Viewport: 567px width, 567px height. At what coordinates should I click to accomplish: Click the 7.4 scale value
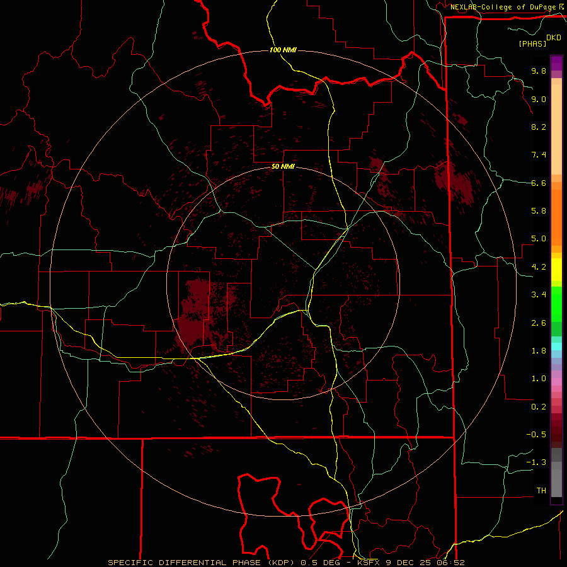coord(539,155)
